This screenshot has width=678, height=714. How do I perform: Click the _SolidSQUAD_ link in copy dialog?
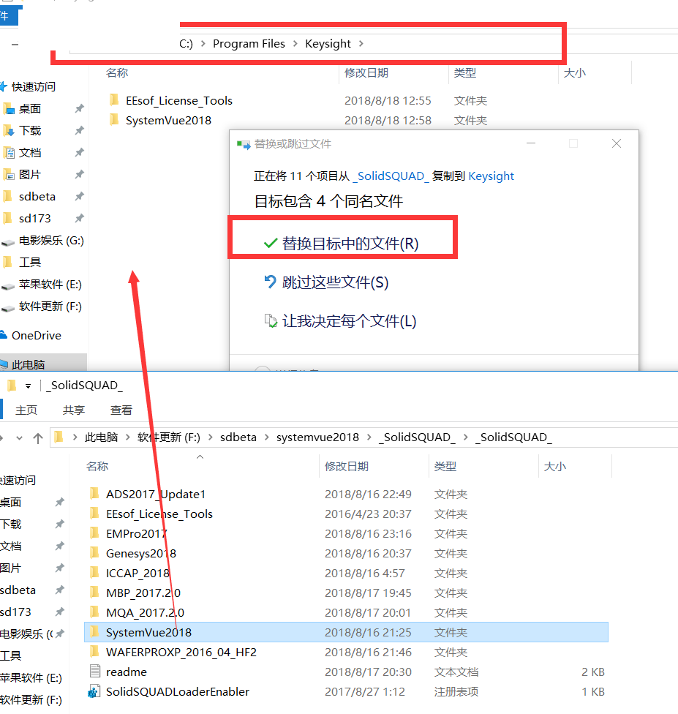click(391, 176)
